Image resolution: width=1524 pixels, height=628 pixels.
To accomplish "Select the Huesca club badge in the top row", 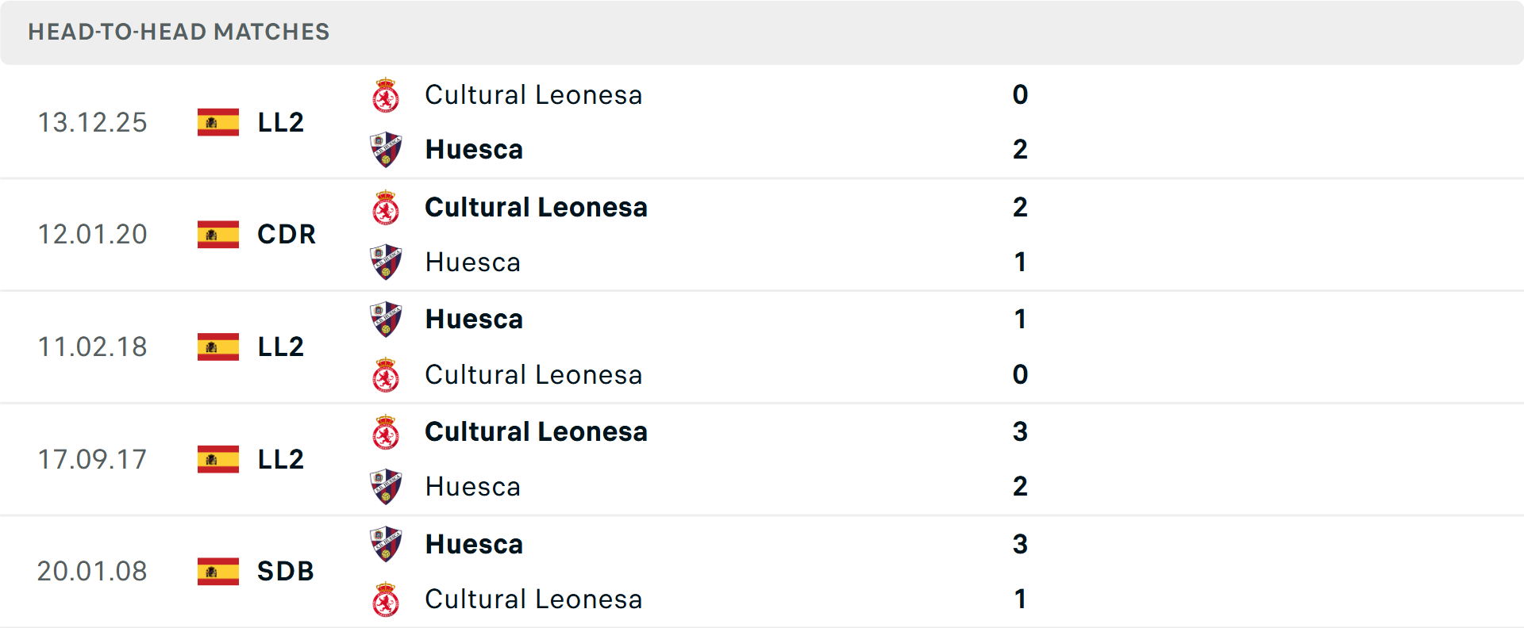I will tap(386, 149).
